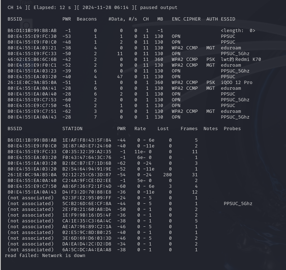Select BSSID 80:E4:55:E9:C7:53
The height and width of the screenshot is (270, 286).
click(x=32, y=100)
